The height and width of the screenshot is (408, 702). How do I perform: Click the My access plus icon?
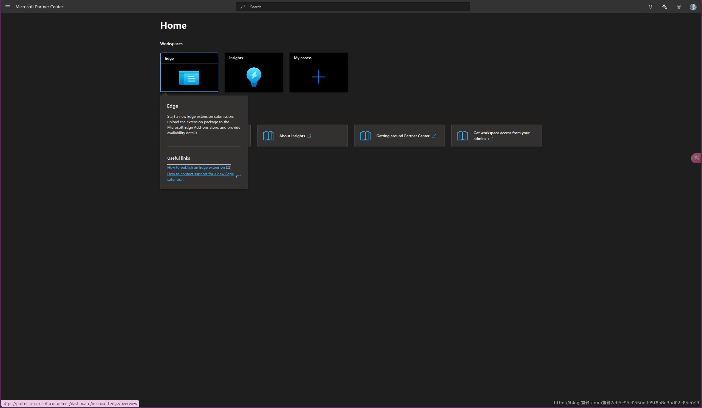pos(318,77)
